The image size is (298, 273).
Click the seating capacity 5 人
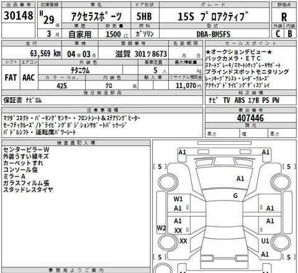(x=160, y=71)
